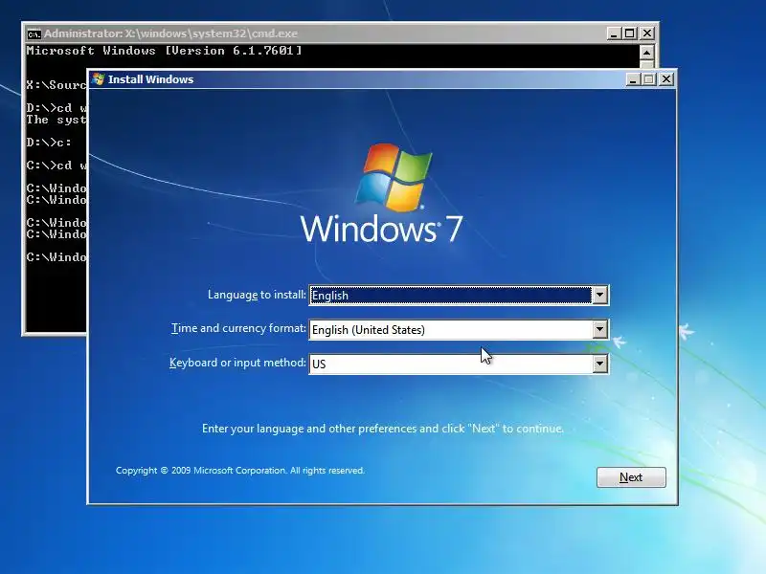Click the Windows 7 logo
The image size is (766, 574).
(381, 194)
